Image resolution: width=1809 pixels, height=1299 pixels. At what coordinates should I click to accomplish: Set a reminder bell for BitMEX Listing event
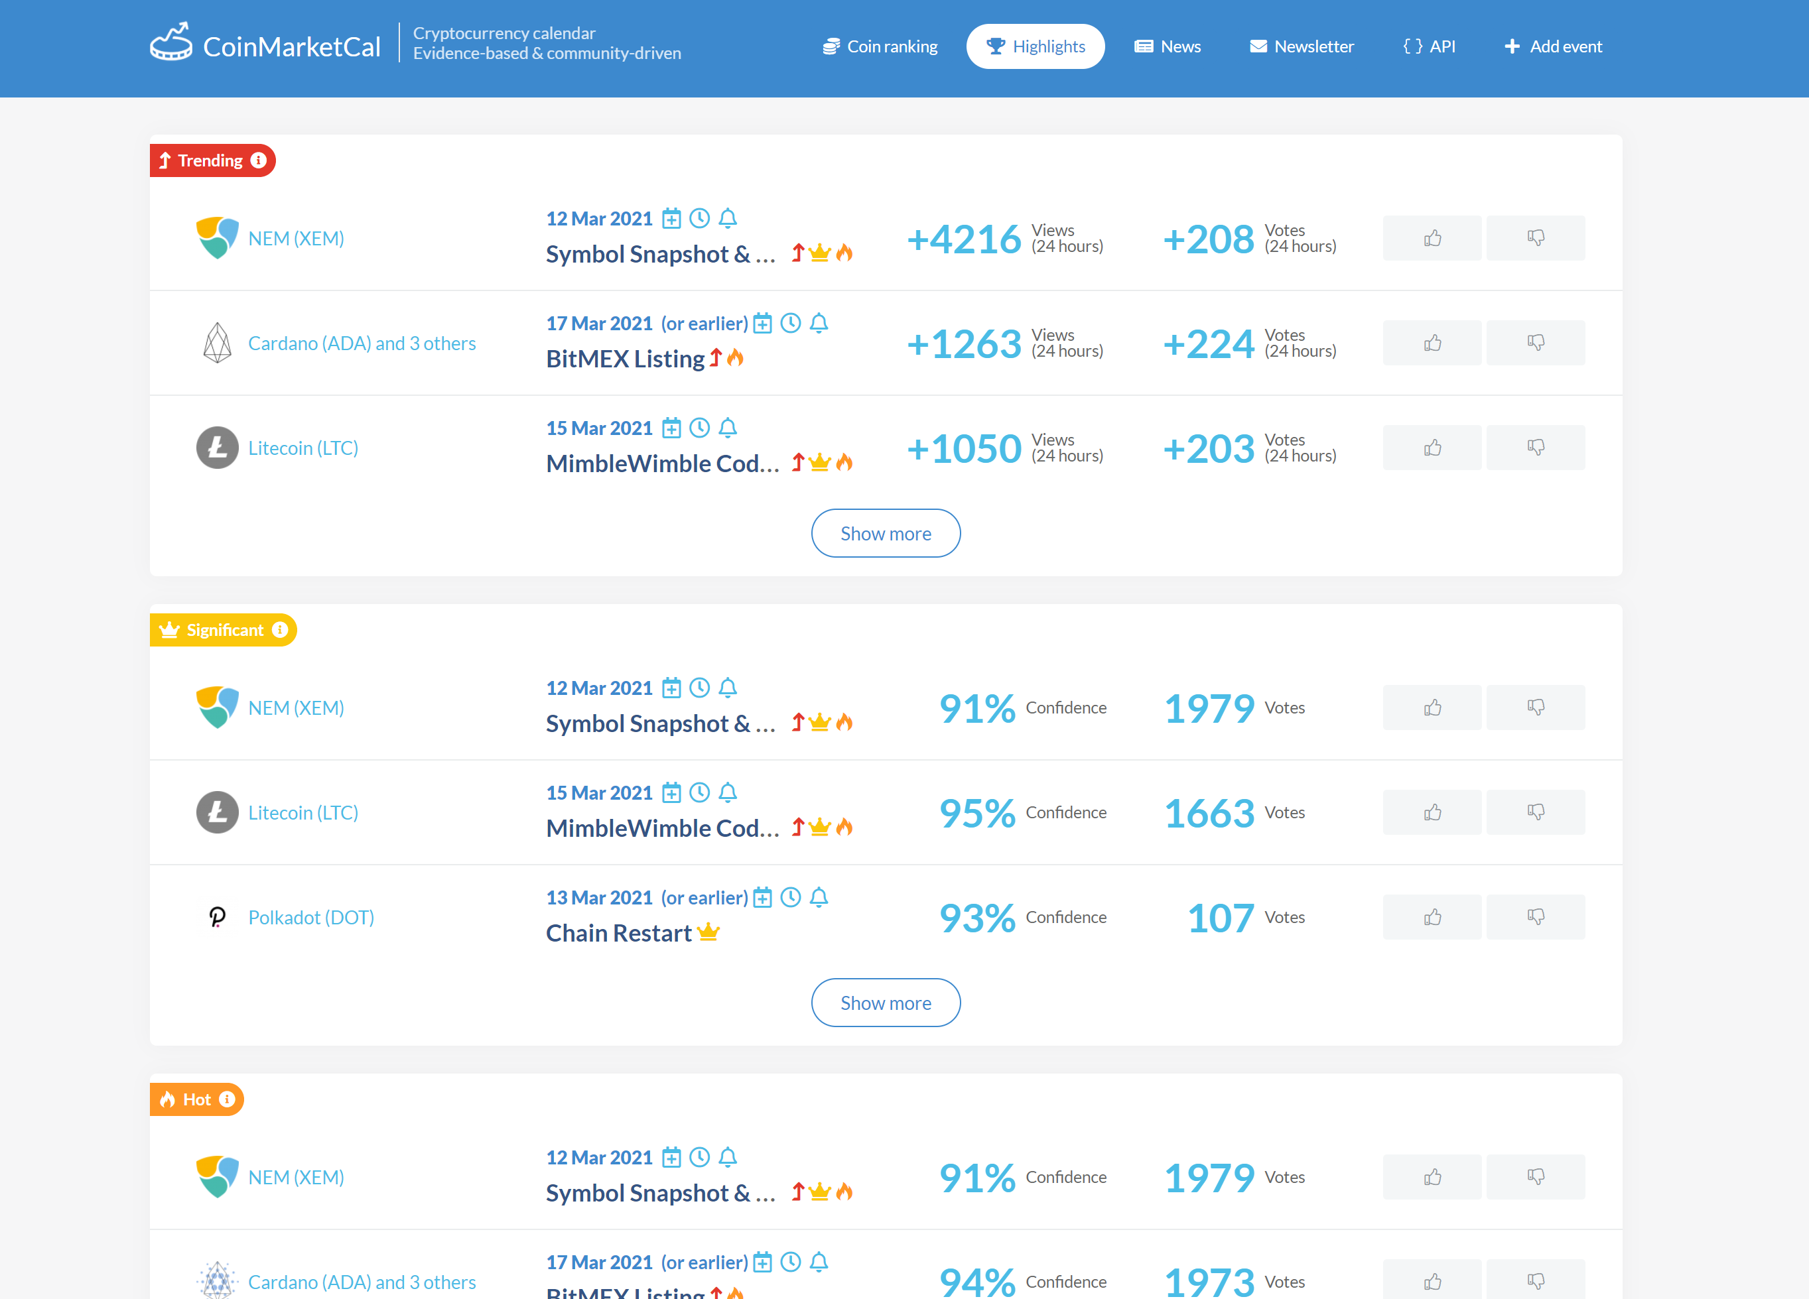coord(820,323)
